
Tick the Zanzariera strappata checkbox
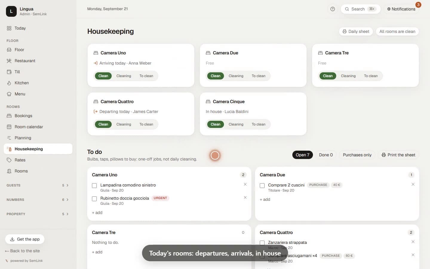click(262, 243)
